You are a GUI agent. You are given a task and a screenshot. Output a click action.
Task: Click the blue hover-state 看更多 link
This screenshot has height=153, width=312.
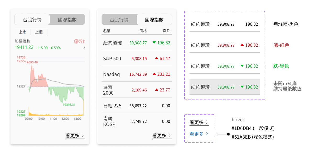(x=199, y=134)
